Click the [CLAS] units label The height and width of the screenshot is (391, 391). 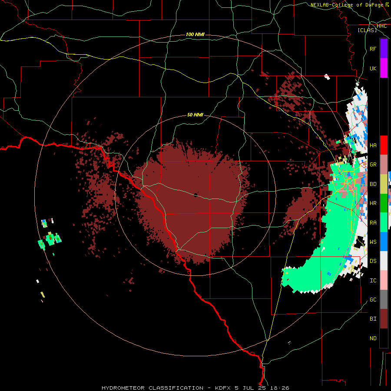pos(367,30)
